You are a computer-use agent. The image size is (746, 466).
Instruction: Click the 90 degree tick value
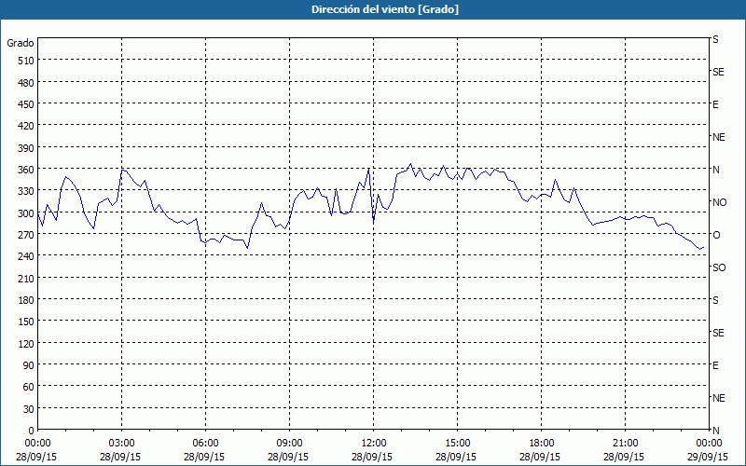tap(29, 365)
